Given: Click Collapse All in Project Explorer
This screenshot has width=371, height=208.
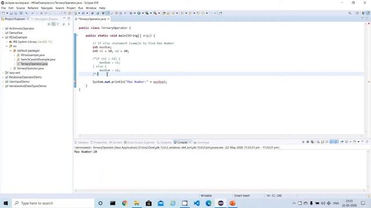Looking at the screenshot, I should (x=49, y=24).
